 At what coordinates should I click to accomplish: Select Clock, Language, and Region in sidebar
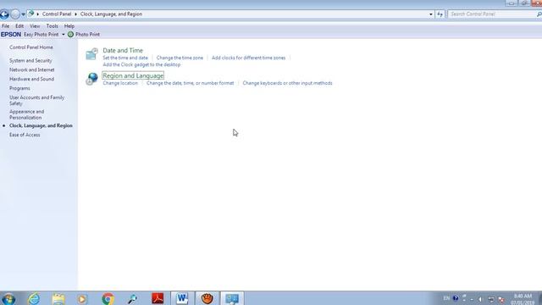(x=41, y=125)
